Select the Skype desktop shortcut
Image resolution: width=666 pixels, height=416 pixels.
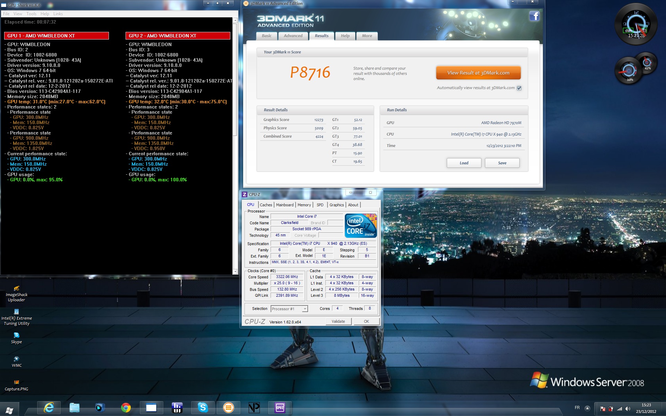click(16, 338)
